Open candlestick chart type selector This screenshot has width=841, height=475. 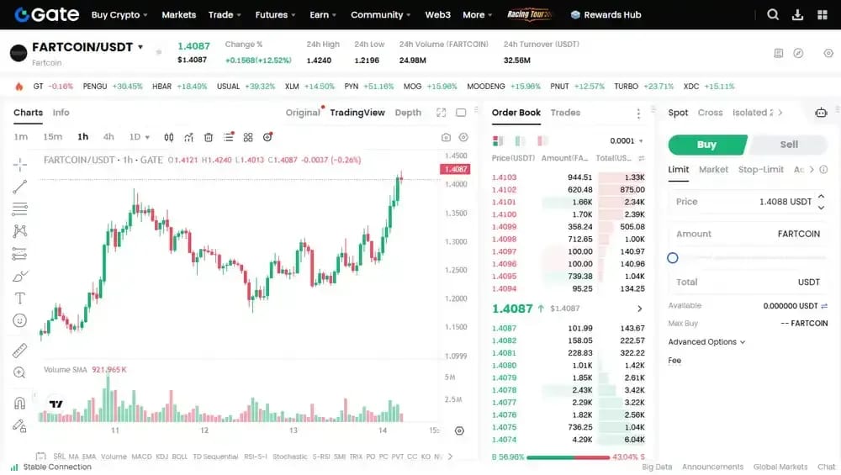click(x=169, y=137)
